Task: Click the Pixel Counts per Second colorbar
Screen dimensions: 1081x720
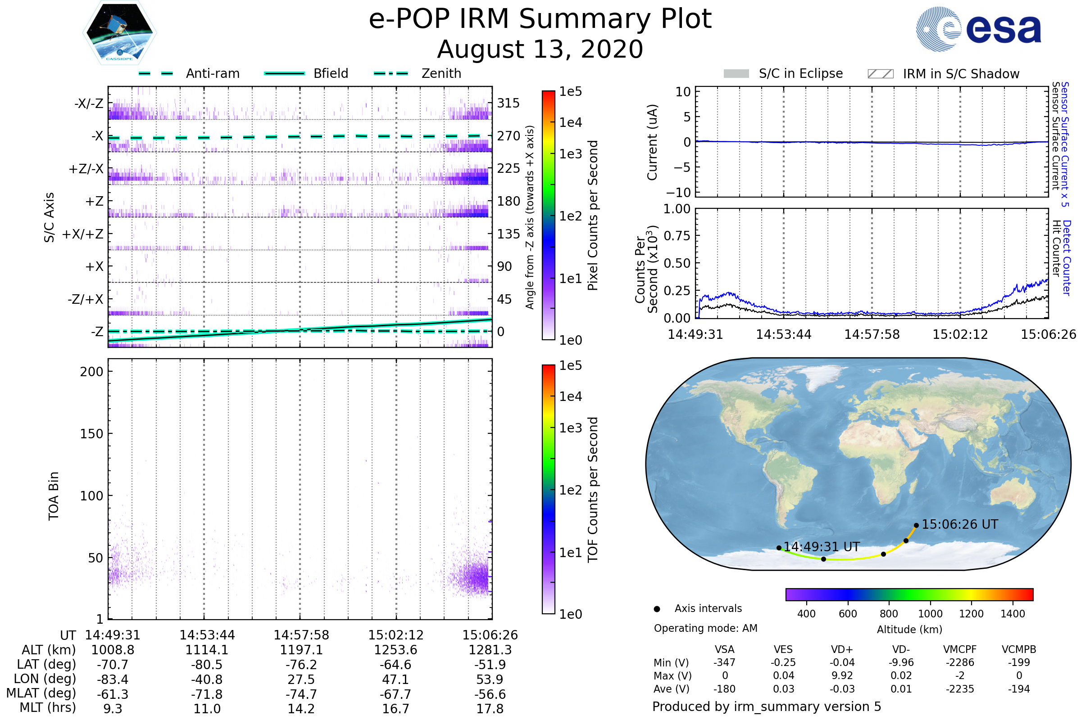Action: (x=548, y=216)
